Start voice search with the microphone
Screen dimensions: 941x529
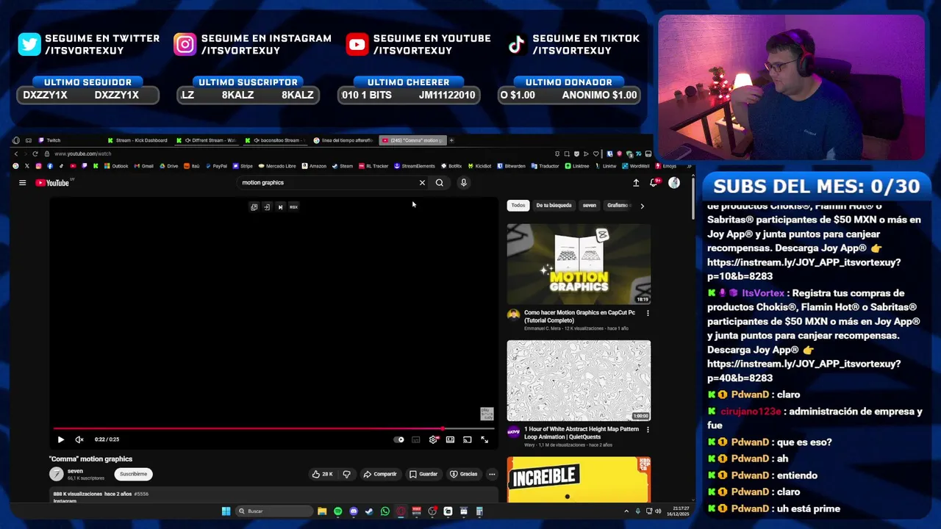(x=464, y=183)
